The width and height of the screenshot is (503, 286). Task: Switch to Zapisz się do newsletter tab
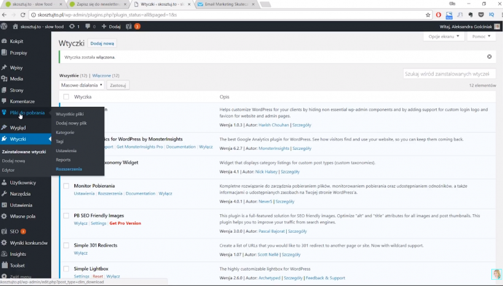tap(98, 4)
